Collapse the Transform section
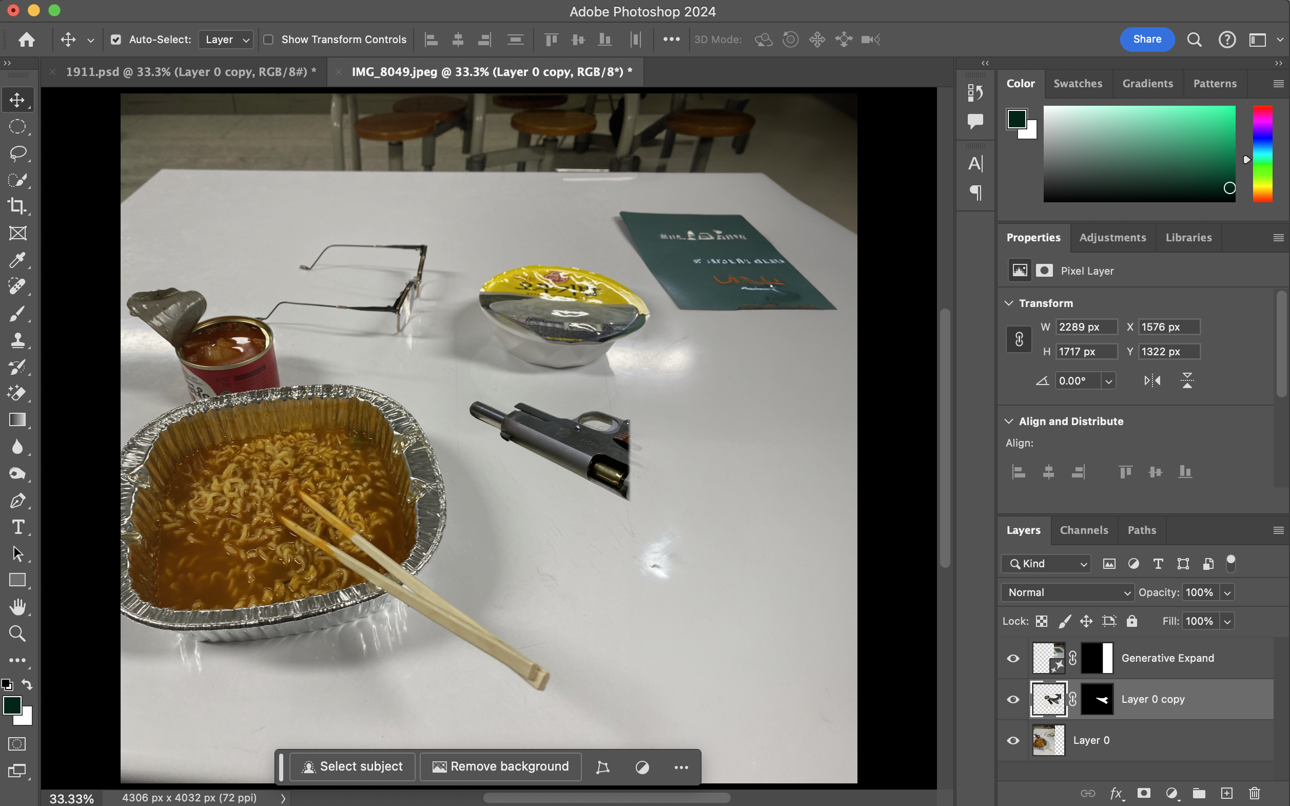This screenshot has height=806, width=1290. (x=1009, y=303)
